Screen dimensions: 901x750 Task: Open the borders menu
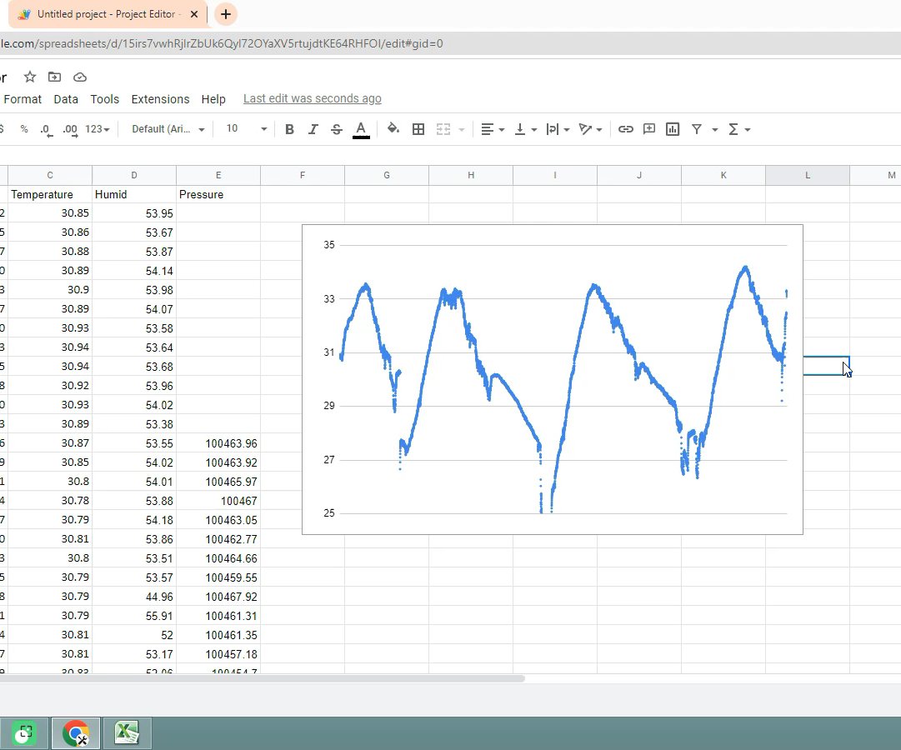pos(418,129)
